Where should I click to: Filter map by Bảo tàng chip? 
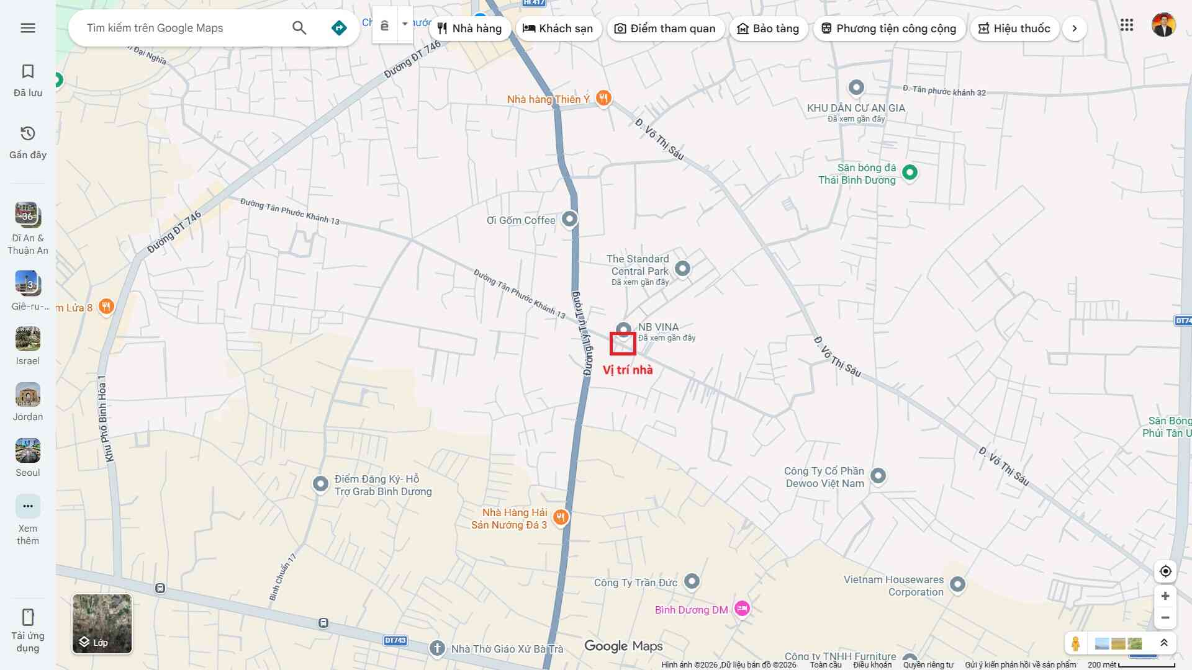[x=769, y=29]
